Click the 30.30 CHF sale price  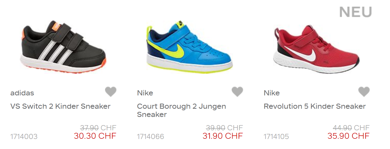(x=95, y=136)
